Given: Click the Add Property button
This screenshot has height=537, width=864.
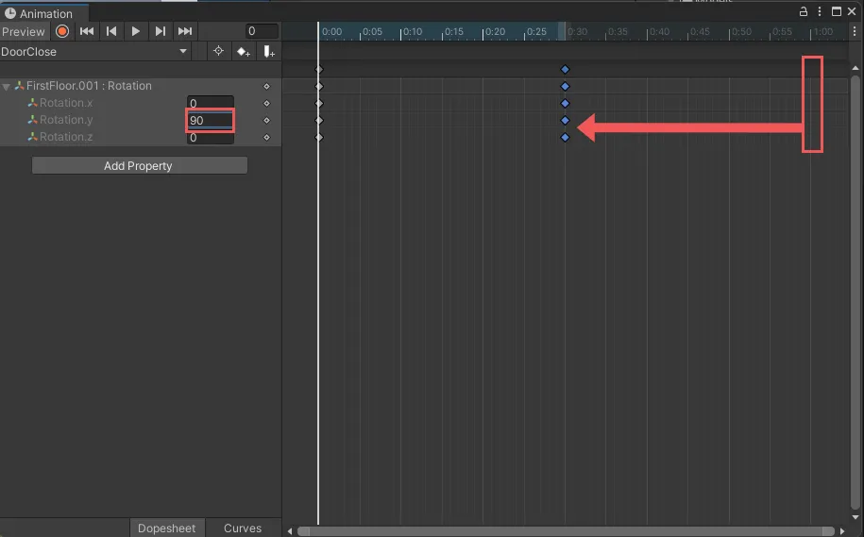Looking at the screenshot, I should [x=139, y=166].
